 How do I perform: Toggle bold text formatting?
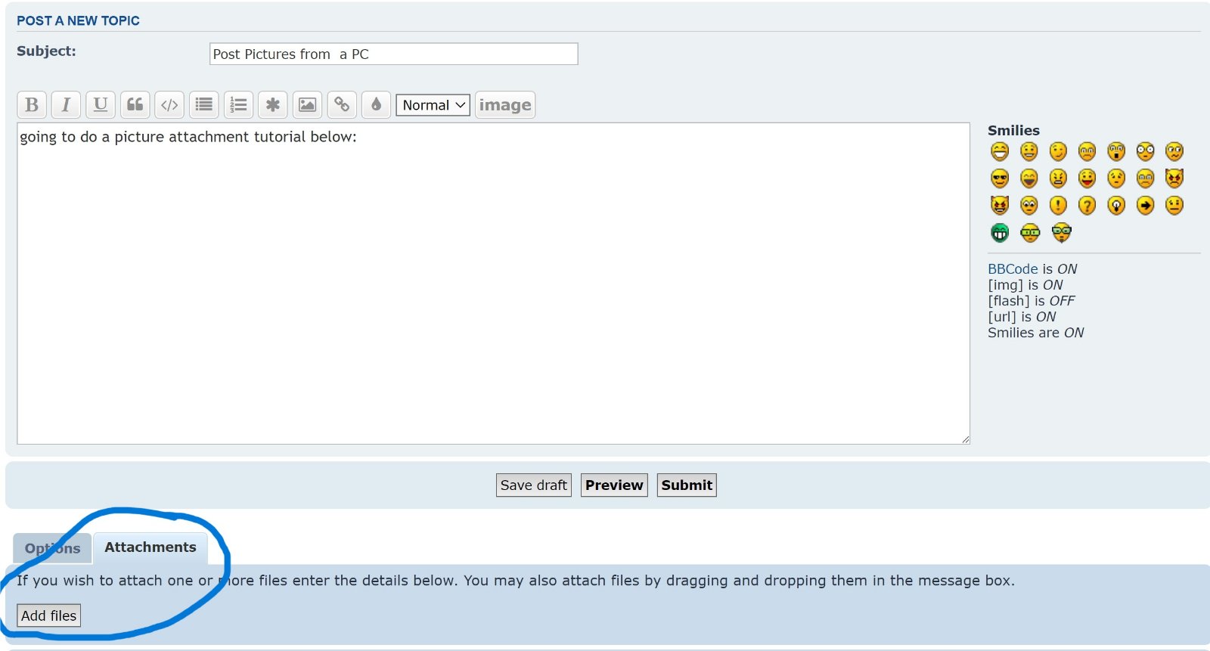click(x=32, y=104)
